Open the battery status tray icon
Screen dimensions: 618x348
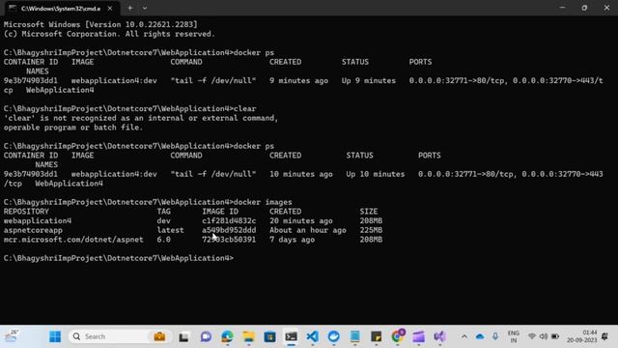pos(555,336)
